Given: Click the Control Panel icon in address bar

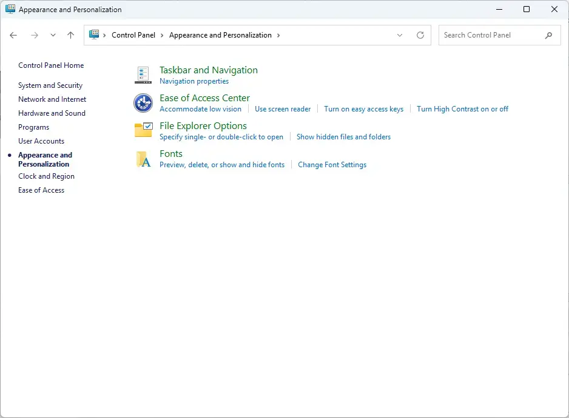Looking at the screenshot, I should (x=94, y=35).
